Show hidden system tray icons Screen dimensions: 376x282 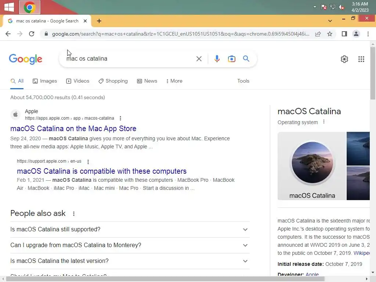coord(315,7)
